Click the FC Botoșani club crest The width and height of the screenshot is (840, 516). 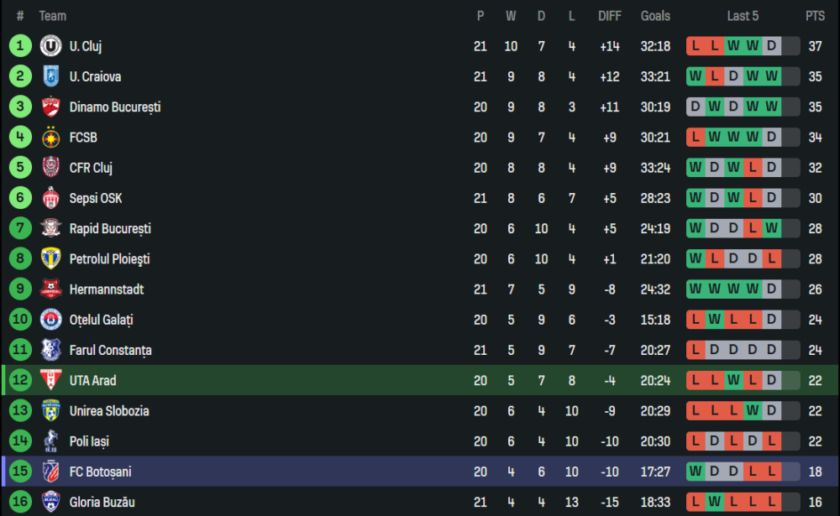[x=51, y=472]
